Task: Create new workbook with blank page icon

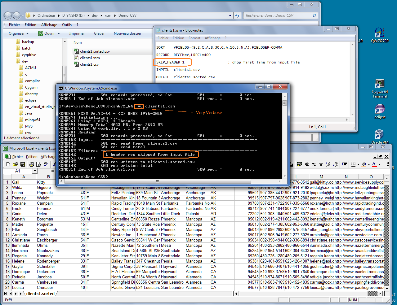Action: (x=8, y=164)
